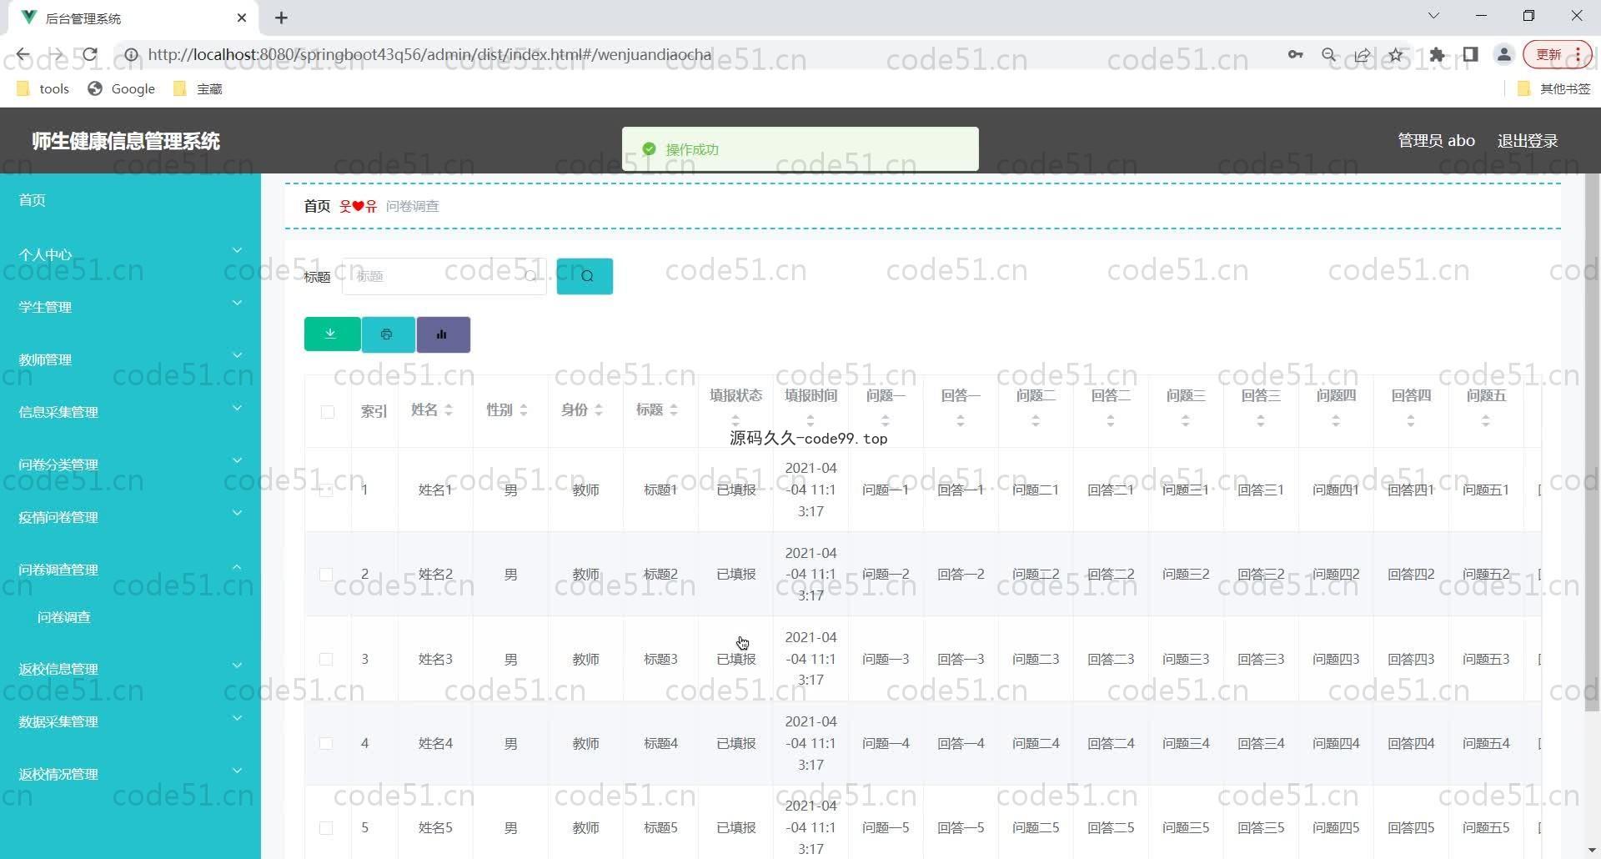Click the browser back arrow

coord(23,55)
